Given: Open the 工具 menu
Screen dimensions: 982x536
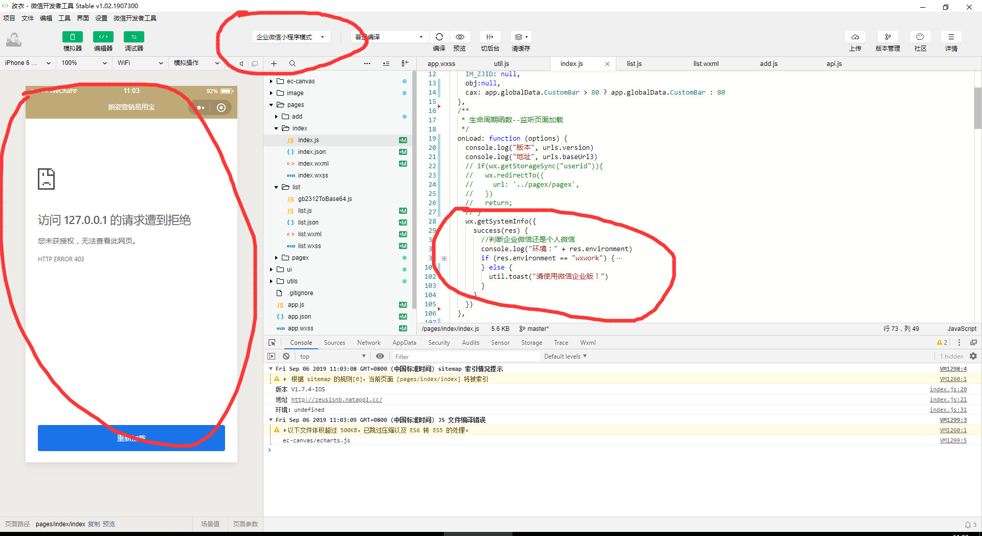Looking at the screenshot, I should pos(64,18).
